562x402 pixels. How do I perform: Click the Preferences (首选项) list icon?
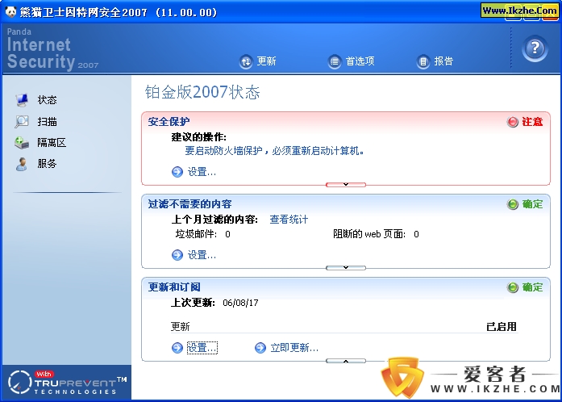335,61
